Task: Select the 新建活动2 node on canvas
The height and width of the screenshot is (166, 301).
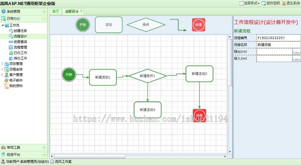Action: [199, 74]
